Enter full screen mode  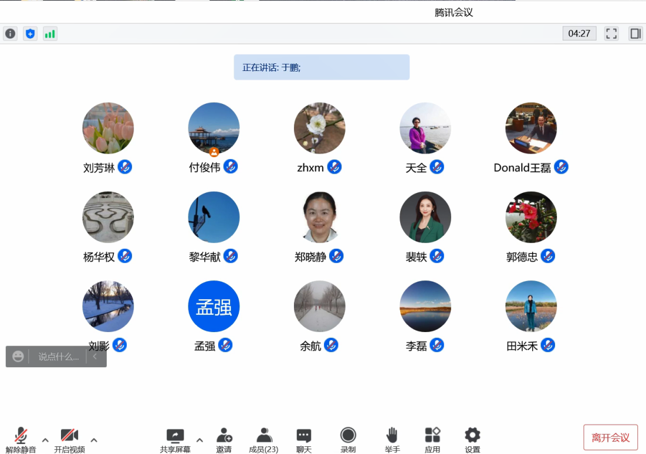pos(611,33)
